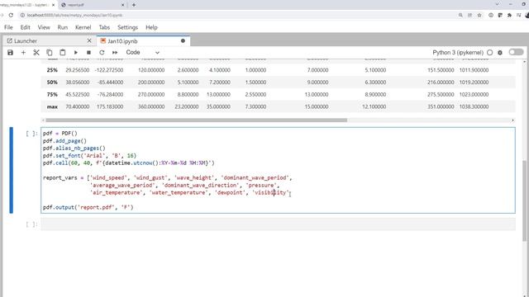Viewport: 529px width, 297px height.
Task: Paste cell from clipboard
Action: (x=63, y=53)
